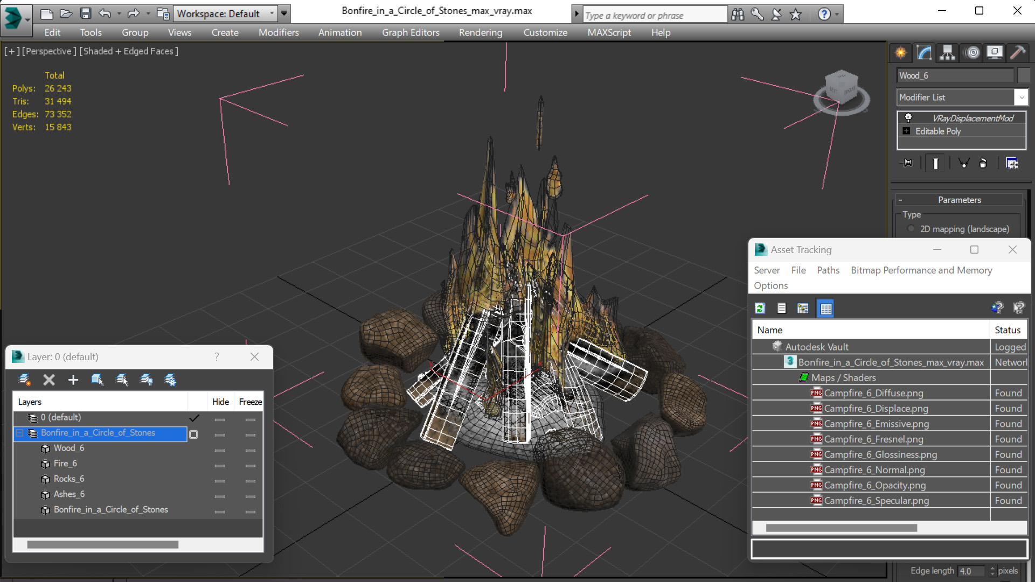The image size is (1035, 582).
Task: Refresh the Asset Tracking list
Action: pos(760,308)
